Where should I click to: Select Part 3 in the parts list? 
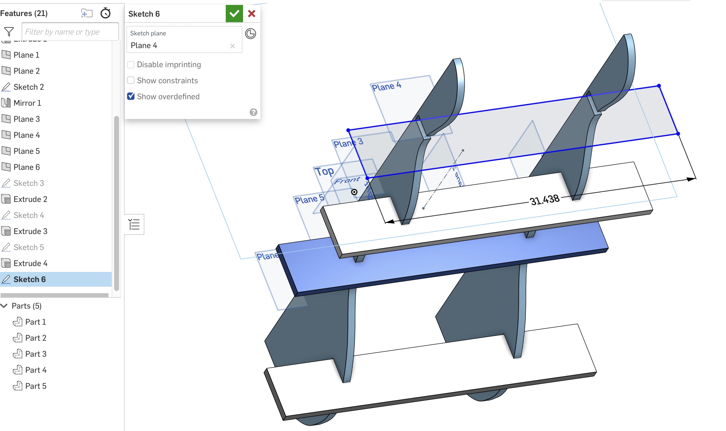35,354
